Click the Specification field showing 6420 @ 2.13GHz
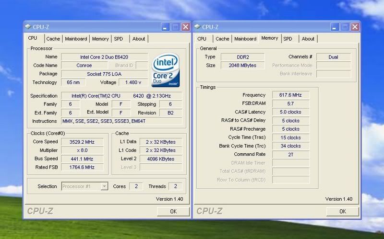 [121, 96]
